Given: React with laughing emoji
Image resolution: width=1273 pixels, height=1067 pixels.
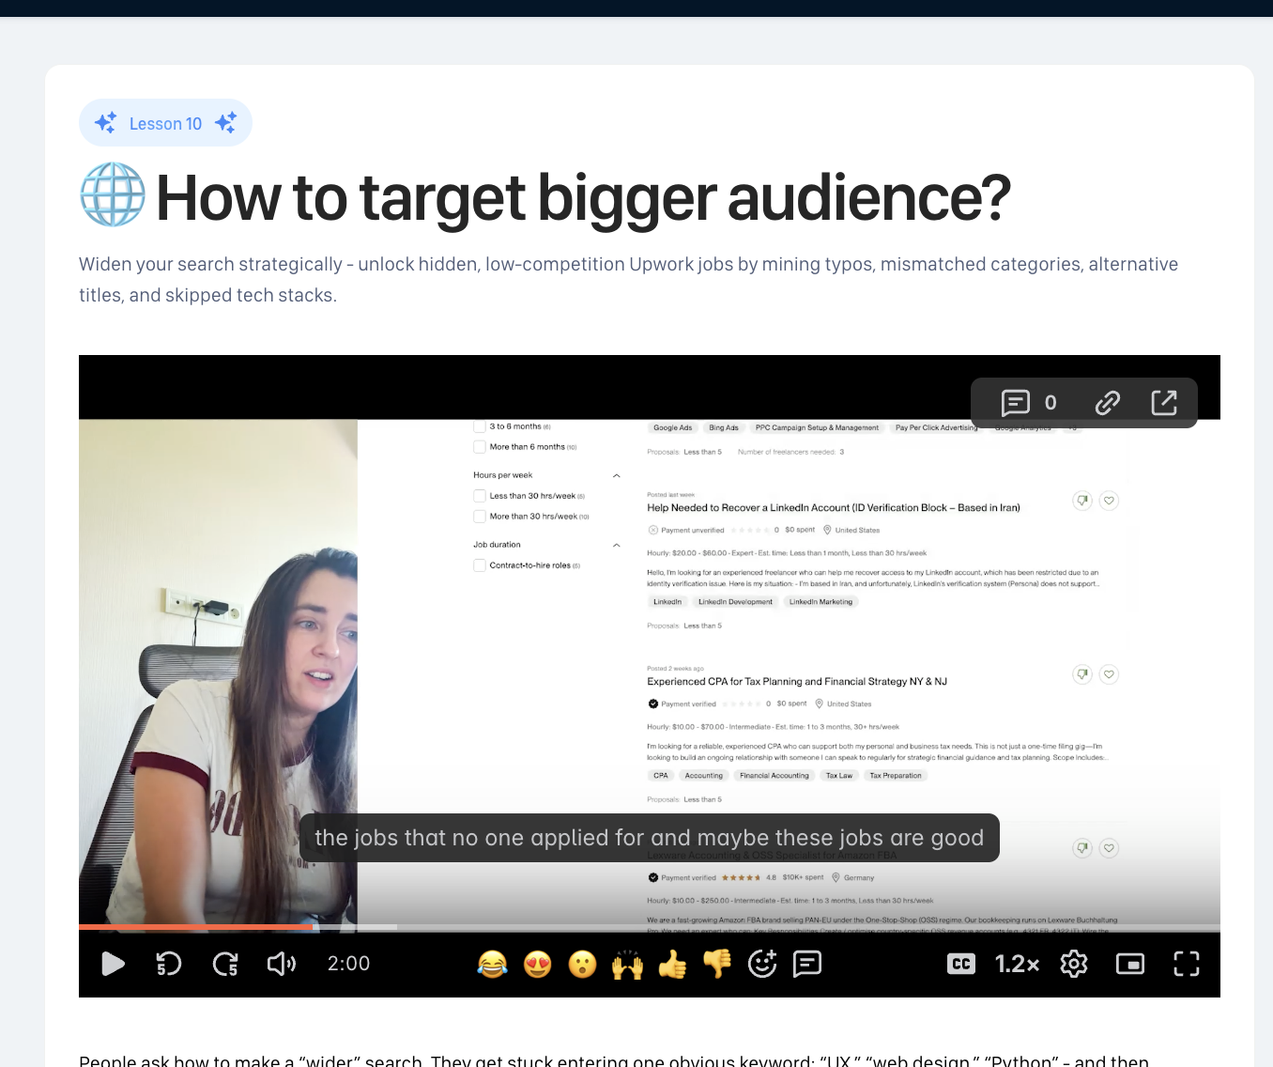Looking at the screenshot, I should click(492, 964).
